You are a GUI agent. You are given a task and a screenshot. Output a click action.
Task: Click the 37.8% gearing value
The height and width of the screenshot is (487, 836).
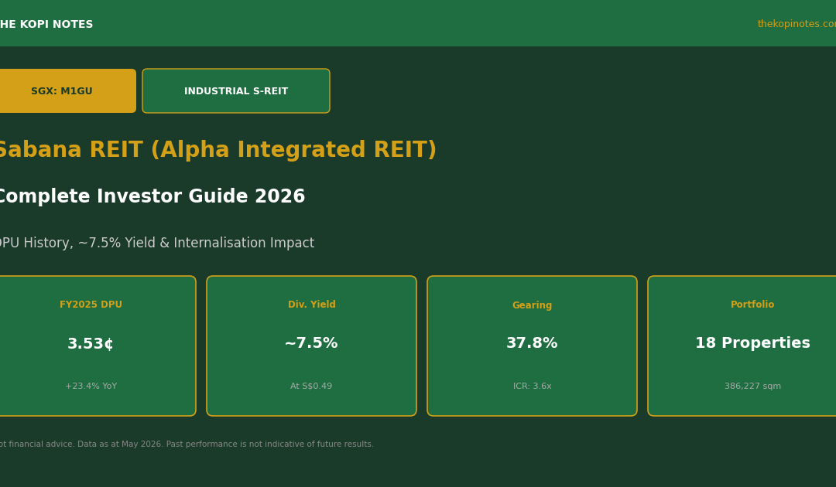tap(532, 343)
